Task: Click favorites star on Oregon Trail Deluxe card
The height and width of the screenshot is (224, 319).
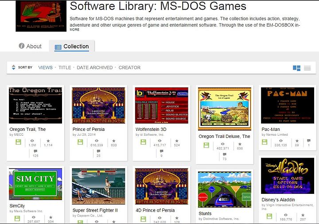Action: (x=240, y=144)
